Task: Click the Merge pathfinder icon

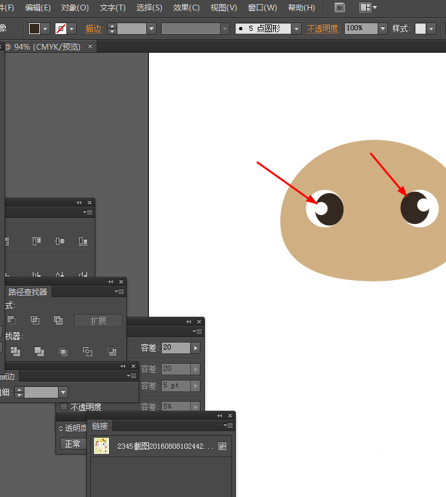Action: (39, 352)
